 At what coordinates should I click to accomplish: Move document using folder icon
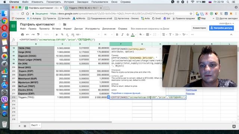pos(65,24)
